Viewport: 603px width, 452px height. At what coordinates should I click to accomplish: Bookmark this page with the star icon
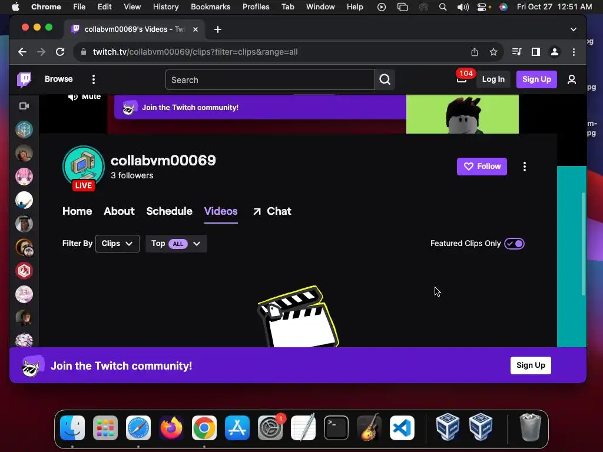point(493,52)
